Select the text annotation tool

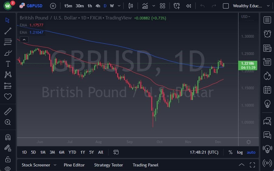(x=8, y=64)
